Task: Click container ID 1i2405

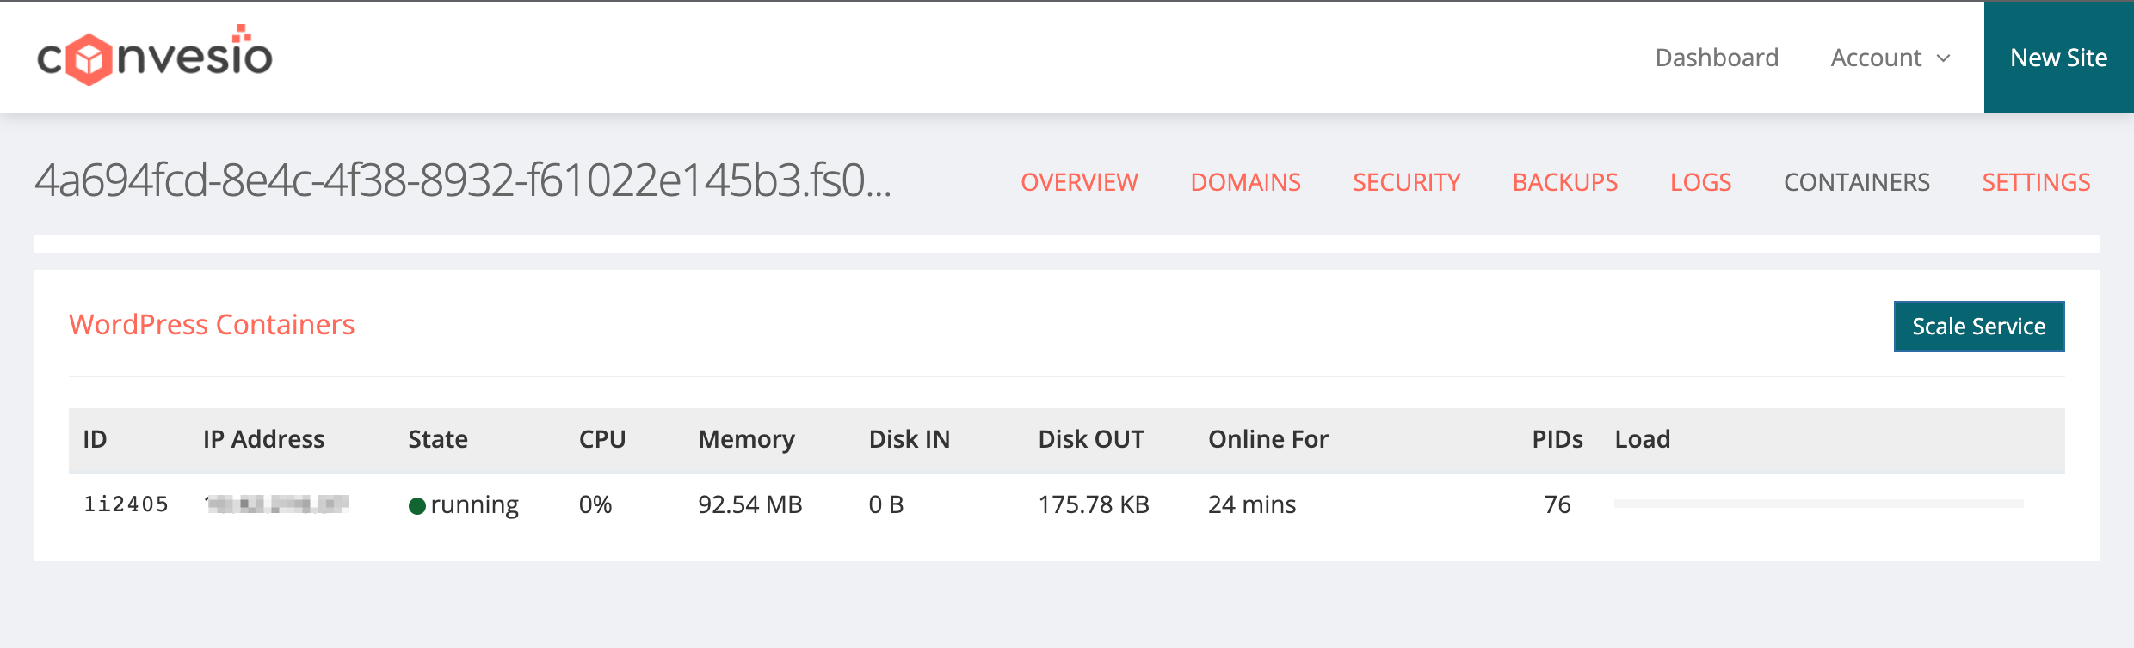Action: (x=126, y=504)
